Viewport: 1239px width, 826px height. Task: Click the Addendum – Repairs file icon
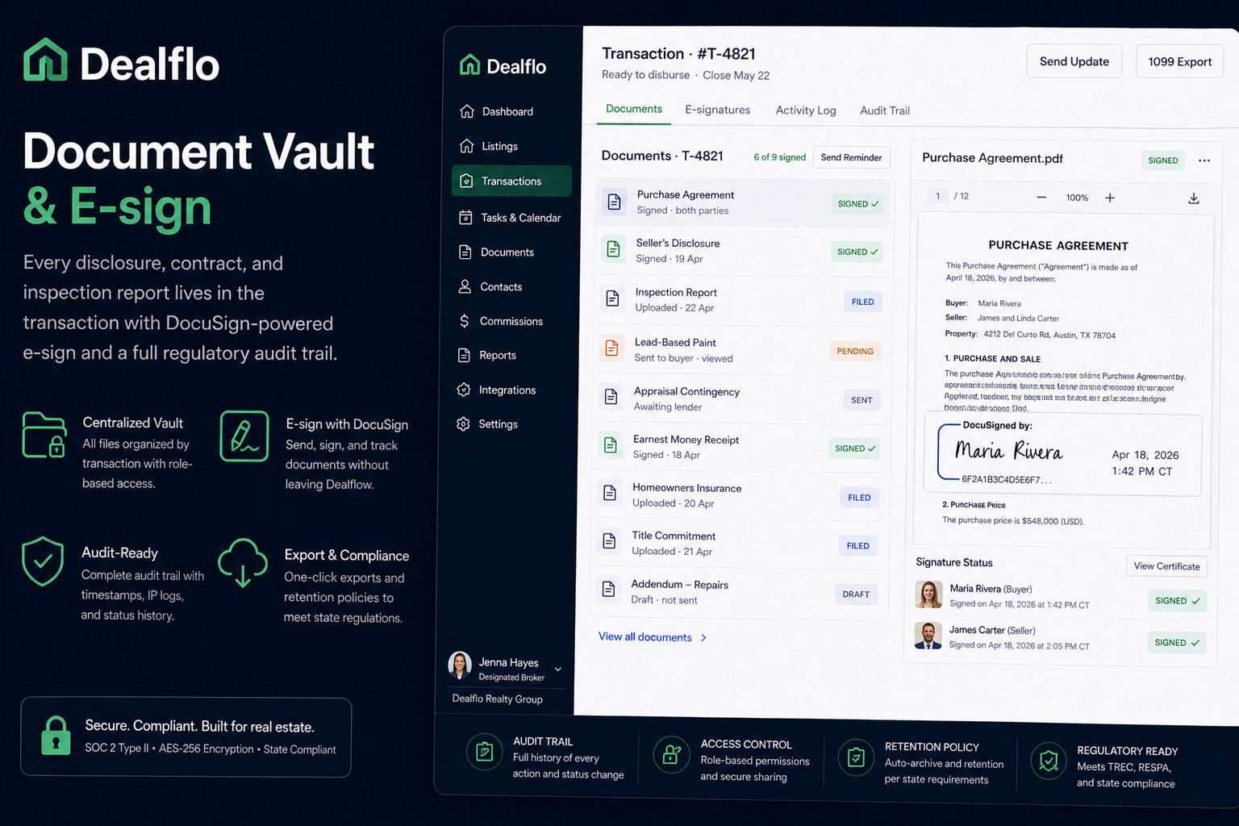[608, 589]
